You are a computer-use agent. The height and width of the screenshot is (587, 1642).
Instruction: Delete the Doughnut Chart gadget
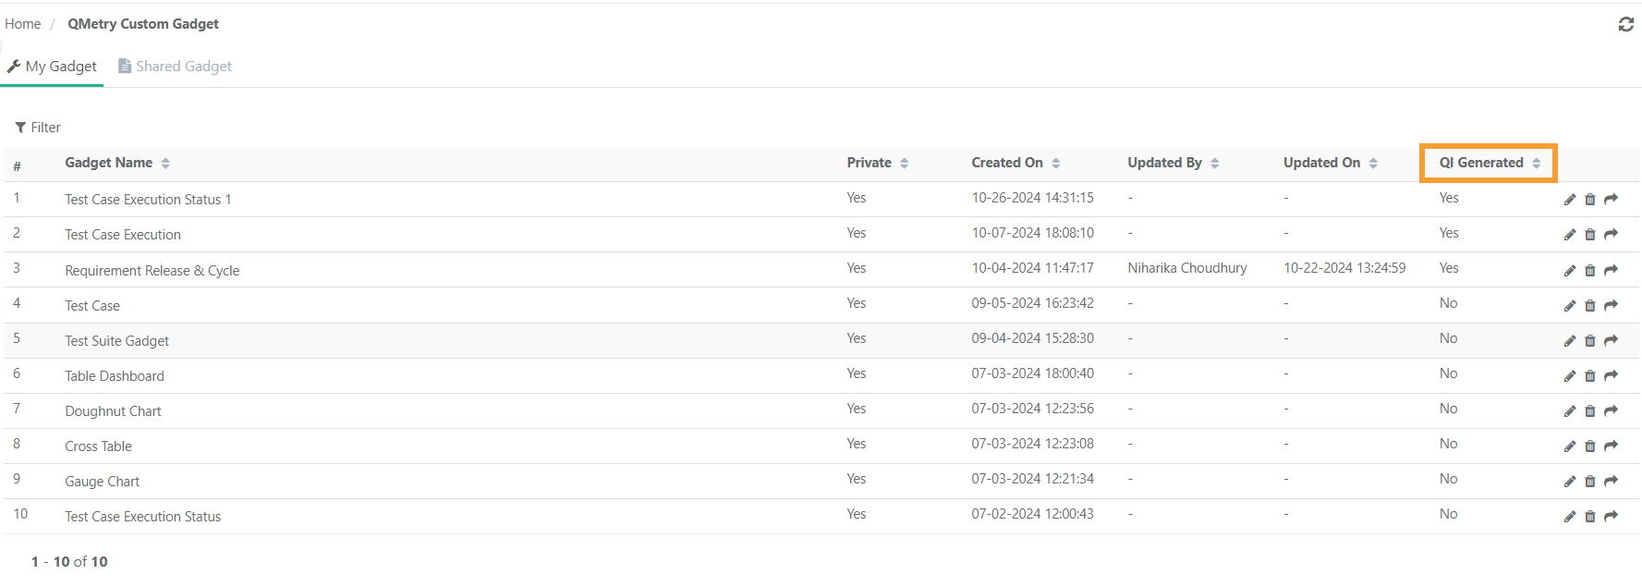point(1589,411)
